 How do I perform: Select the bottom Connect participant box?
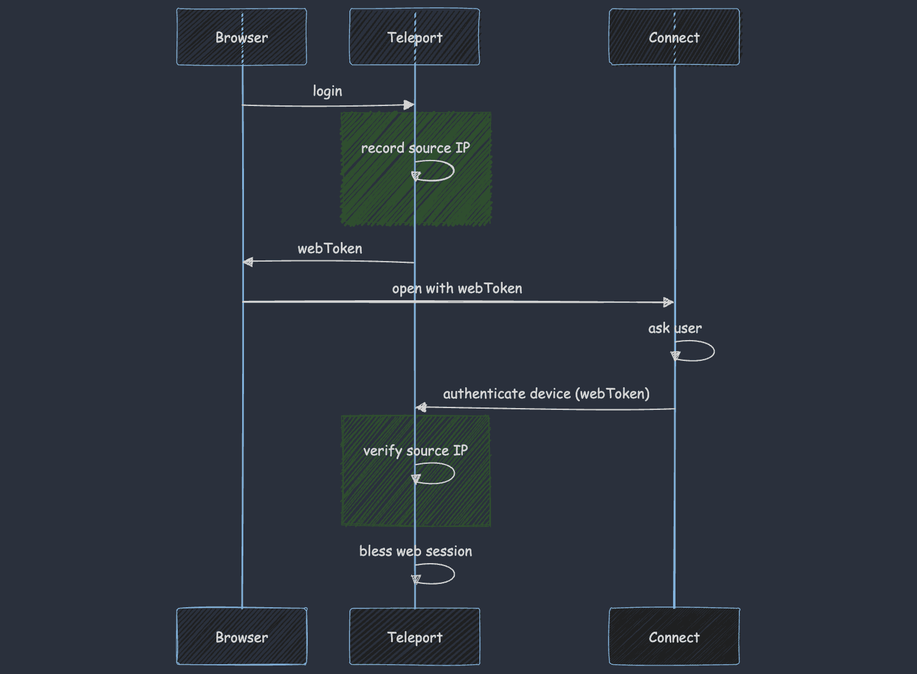(x=674, y=636)
